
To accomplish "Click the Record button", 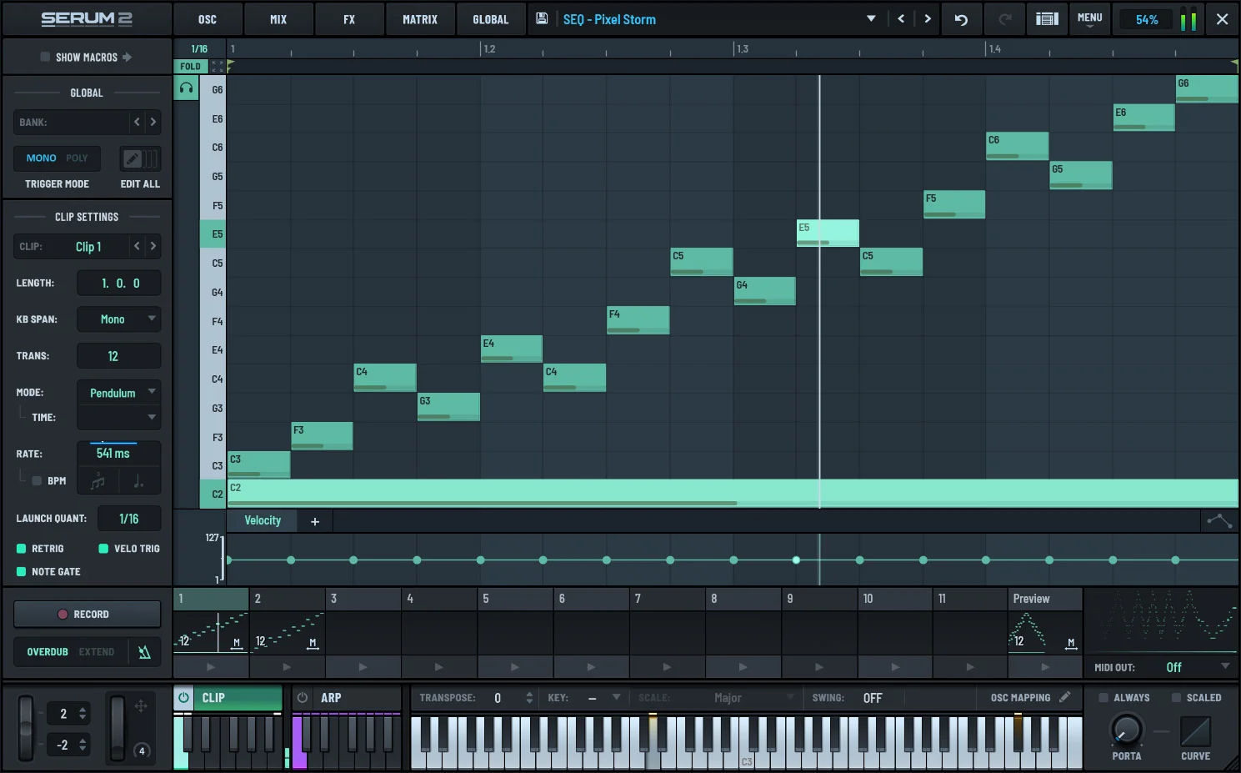I will 87,615.
